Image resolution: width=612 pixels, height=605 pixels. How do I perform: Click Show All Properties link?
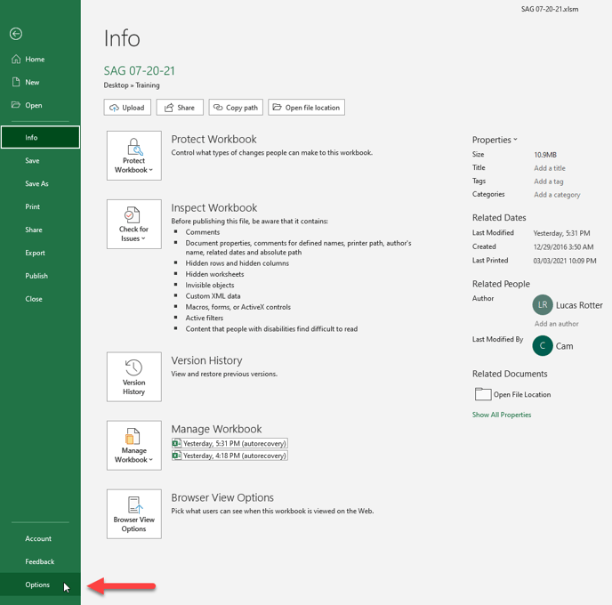click(x=502, y=415)
